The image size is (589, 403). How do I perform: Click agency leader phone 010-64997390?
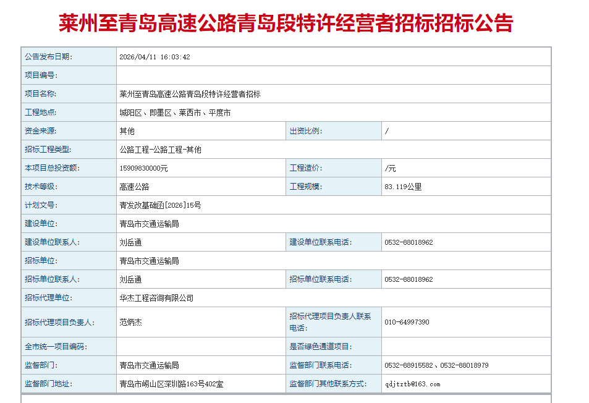(x=407, y=322)
